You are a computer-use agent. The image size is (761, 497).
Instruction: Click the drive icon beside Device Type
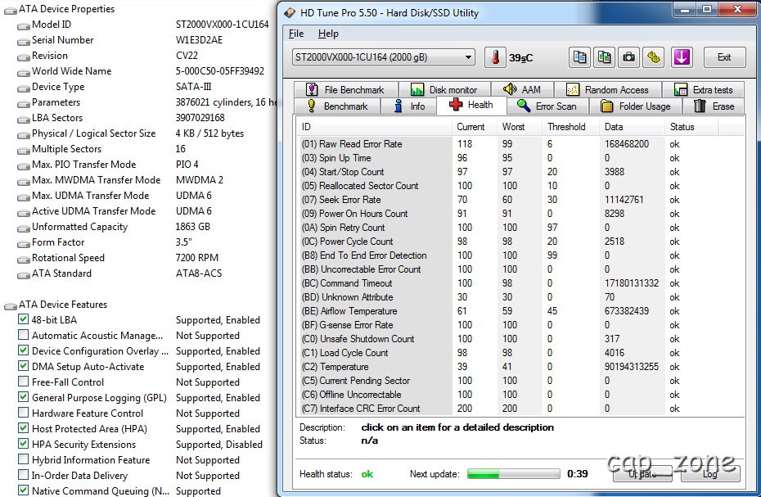pos(23,88)
